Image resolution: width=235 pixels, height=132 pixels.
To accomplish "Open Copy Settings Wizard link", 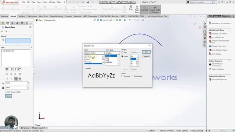I will (x=220, y=50).
